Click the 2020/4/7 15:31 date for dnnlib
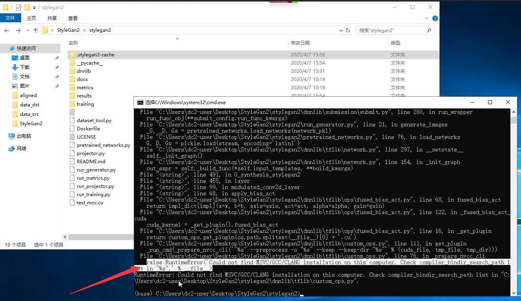The image size is (521, 301). (x=308, y=71)
